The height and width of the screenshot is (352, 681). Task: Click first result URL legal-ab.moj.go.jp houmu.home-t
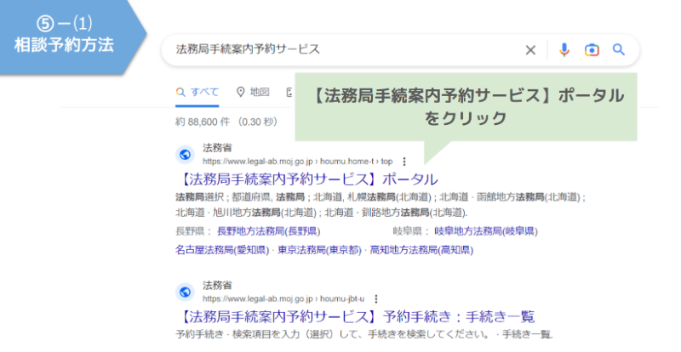[x=297, y=162]
